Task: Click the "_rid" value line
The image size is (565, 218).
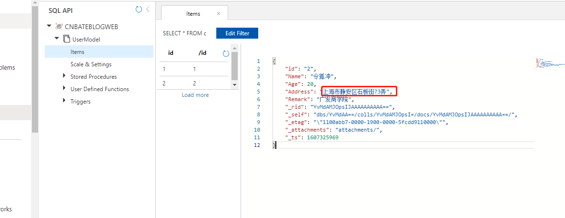Action: click(340, 107)
